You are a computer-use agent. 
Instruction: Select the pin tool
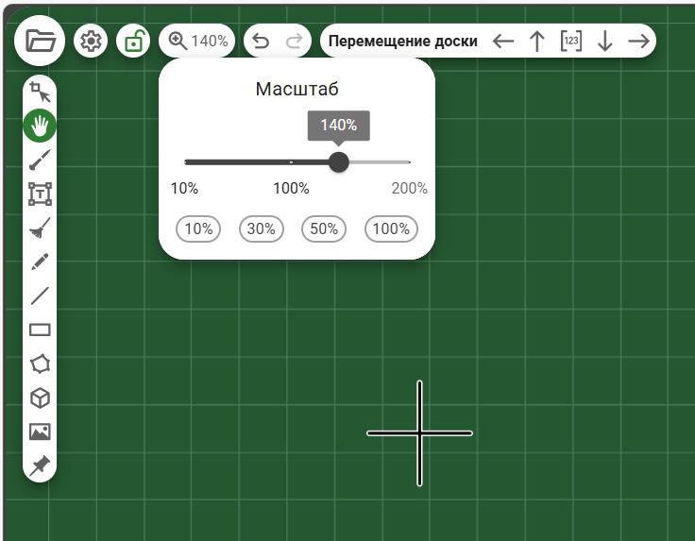tap(40, 465)
